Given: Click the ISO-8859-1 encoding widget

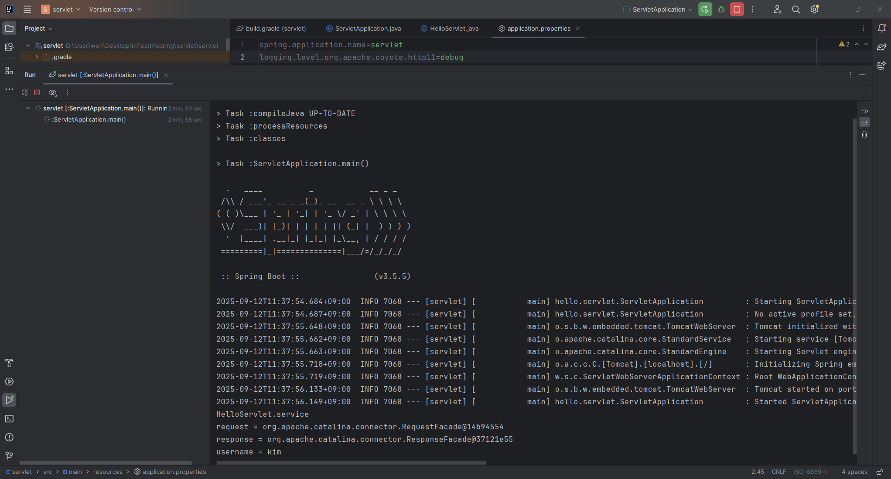Looking at the screenshot, I should point(810,472).
